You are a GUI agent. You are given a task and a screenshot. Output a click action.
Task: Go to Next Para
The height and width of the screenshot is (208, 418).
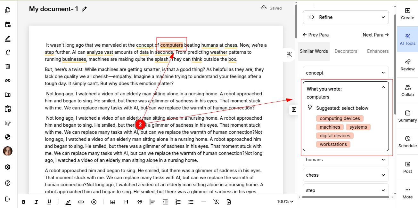click(x=375, y=35)
